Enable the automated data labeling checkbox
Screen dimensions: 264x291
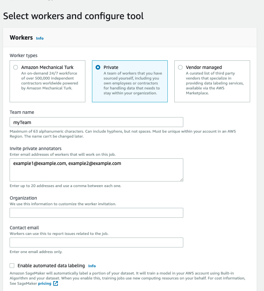[x=12, y=266]
